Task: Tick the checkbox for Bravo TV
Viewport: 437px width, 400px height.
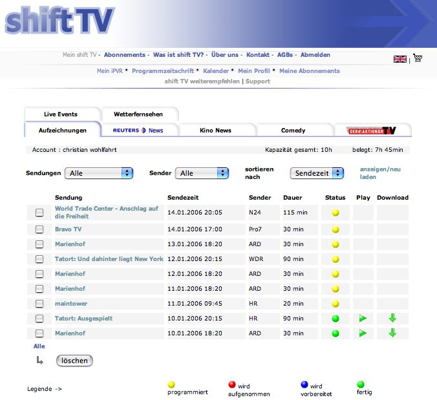Action: [39, 229]
